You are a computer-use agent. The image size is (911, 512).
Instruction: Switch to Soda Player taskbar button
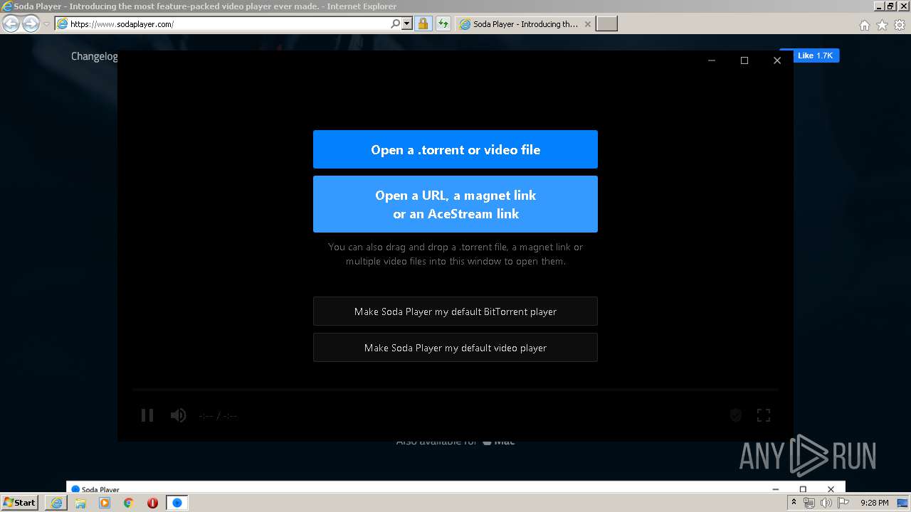(x=177, y=503)
